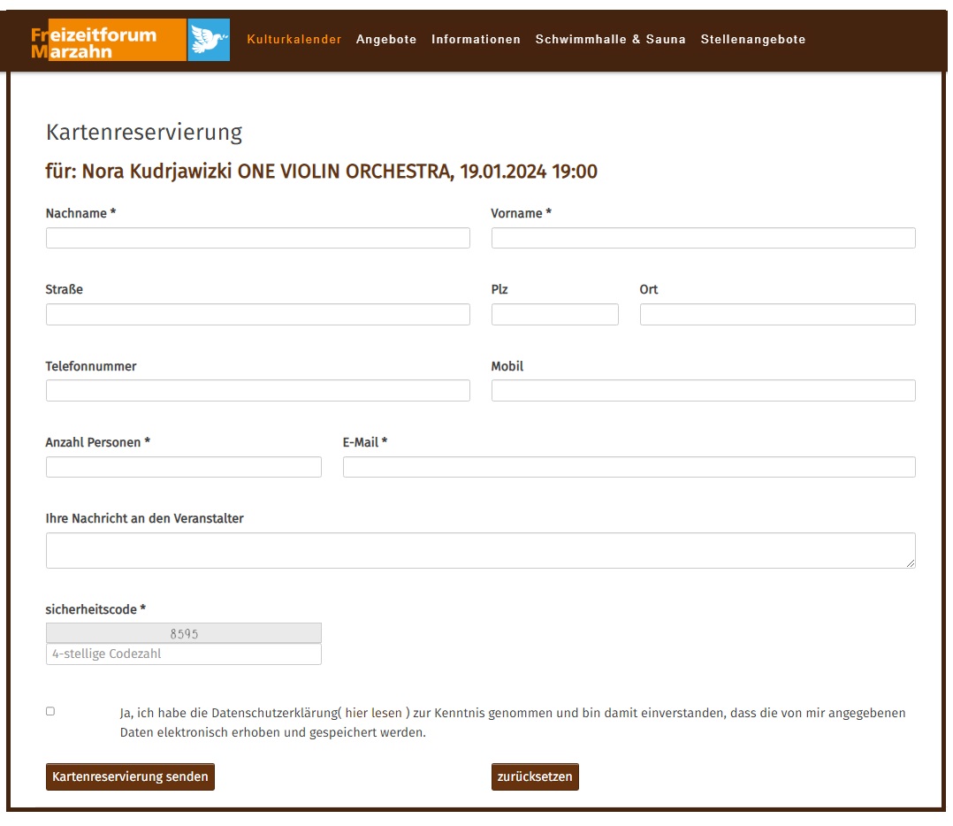Screen dimensions: 953x826
Task: Focus the Vorname input field
Action: click(x=703, y=238)
